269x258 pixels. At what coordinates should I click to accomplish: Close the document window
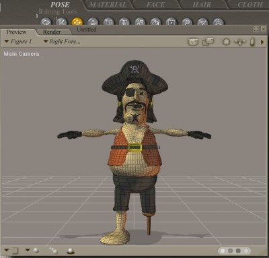pos(264,29)
